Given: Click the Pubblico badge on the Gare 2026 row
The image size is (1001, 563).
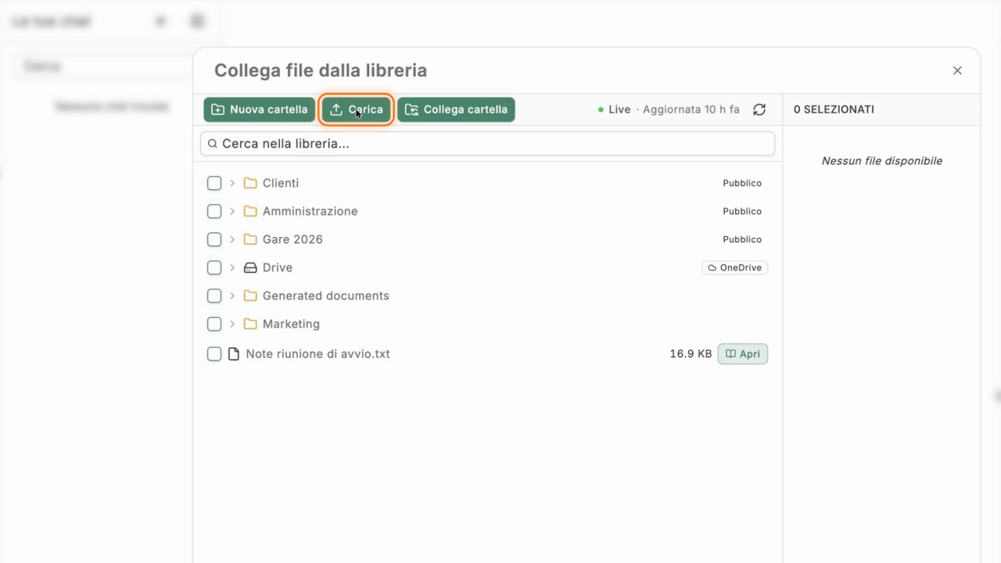Looking at the screenshot, I should [742, 239].
